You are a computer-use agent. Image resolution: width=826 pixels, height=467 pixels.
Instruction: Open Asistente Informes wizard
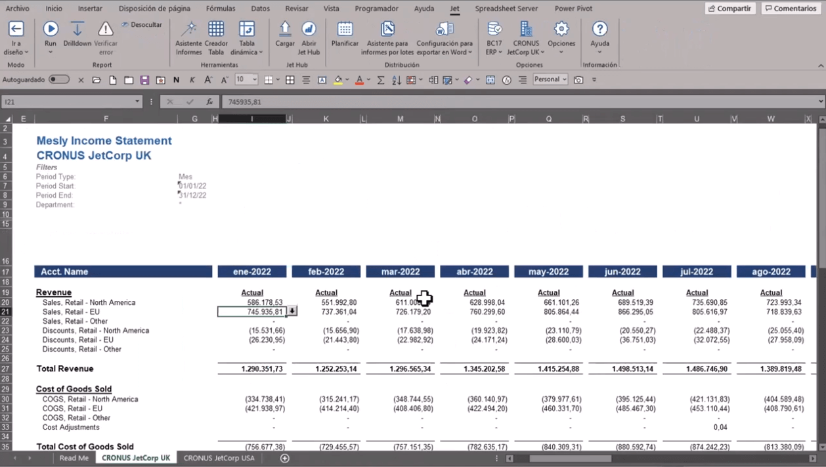(x=188, y=30)
